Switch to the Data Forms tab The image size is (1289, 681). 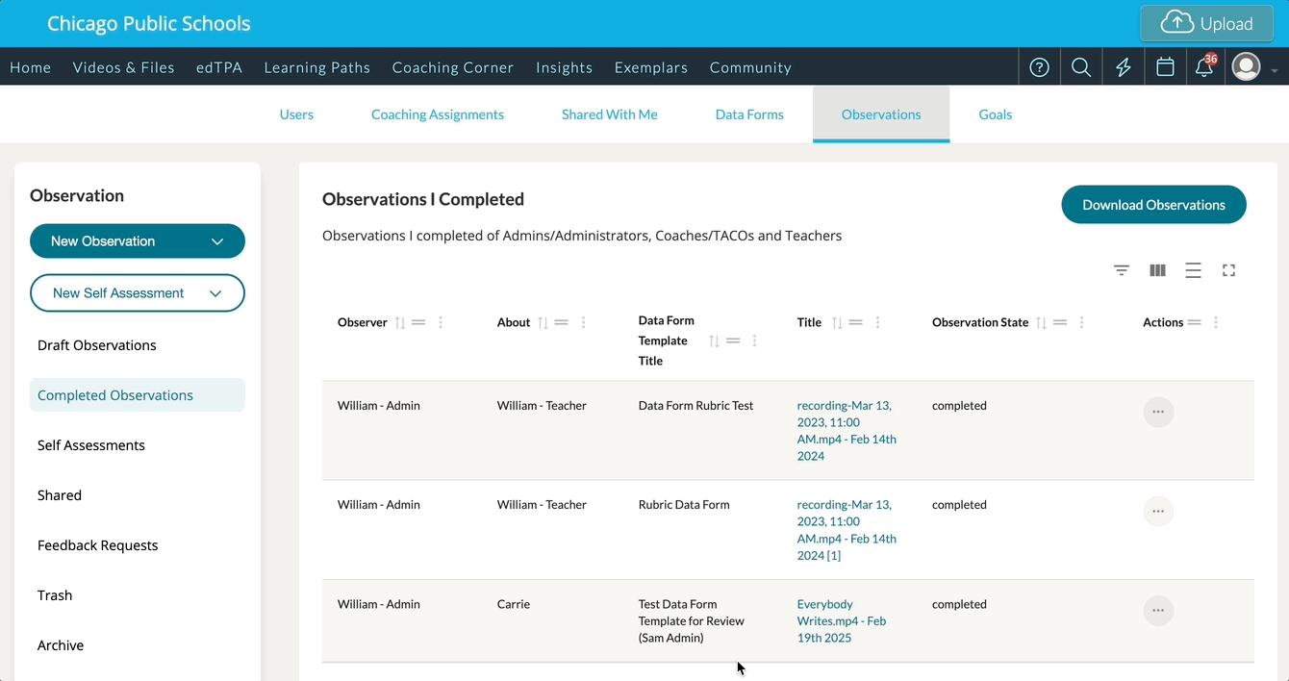(749, 114)
